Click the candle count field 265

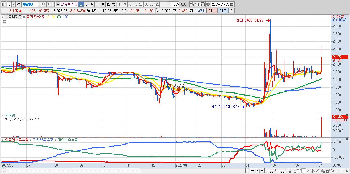click(x=176, y=4)
